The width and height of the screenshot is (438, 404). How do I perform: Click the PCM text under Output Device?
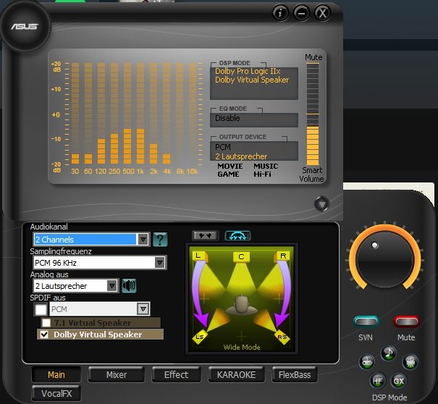pyautogui.click(x=223, y=147)
